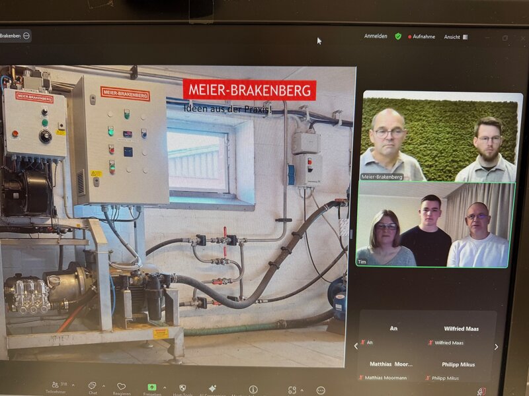Image resolution: width=529 pixels, height=396 pixels.
Task: Open the more options ellipsis in the toolbar
Action: [321, 391]
